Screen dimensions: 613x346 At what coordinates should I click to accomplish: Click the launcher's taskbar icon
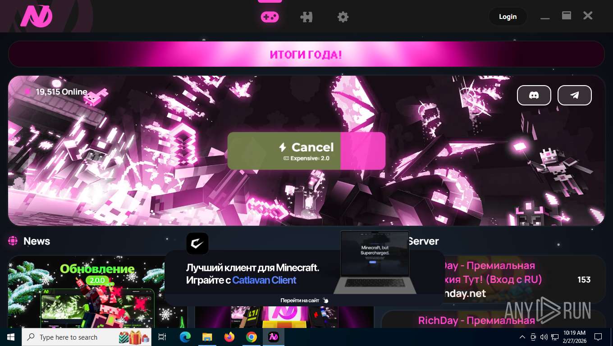(x=274, y=337)
